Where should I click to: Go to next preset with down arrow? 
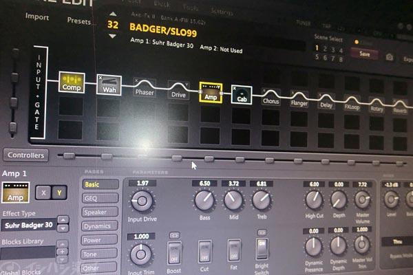point(112,36)
